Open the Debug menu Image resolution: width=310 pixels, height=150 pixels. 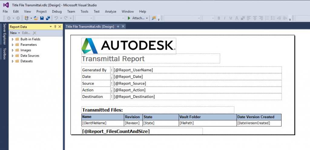[57, 12]
